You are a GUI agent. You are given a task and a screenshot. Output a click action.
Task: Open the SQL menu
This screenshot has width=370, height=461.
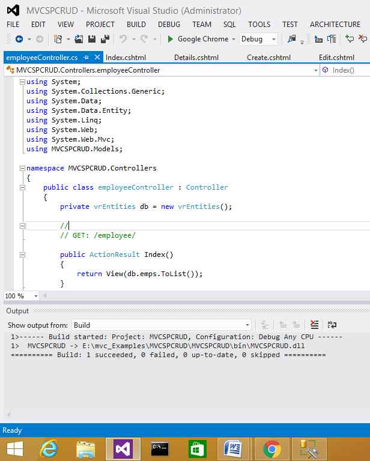pos(229,25)
